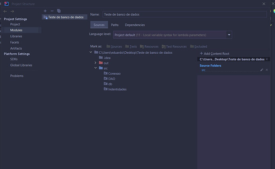Click the IntelliJ icon in title bar

(x=6, y=4)
